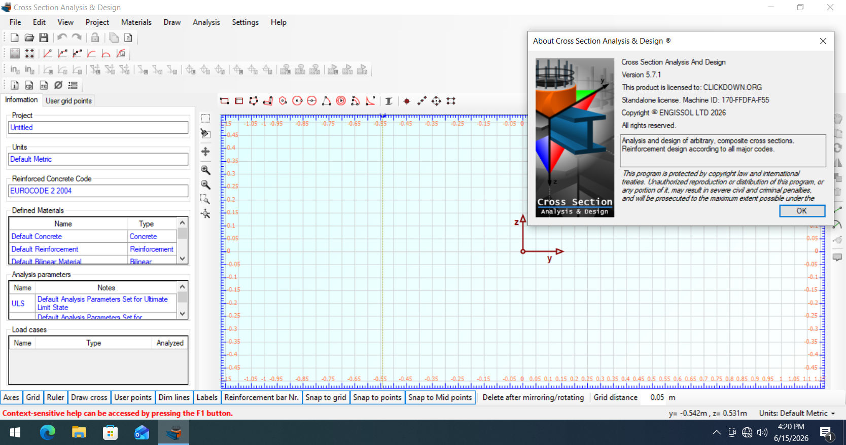Open Windows Start menu
This screenshot has height=445, width=846.
pyautogui.click(x=15, y=432)
